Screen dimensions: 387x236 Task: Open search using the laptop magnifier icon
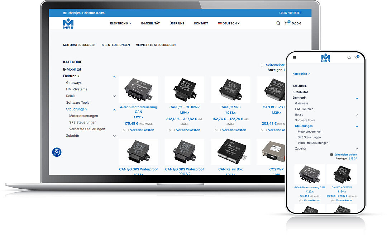(x=278, y=23)
